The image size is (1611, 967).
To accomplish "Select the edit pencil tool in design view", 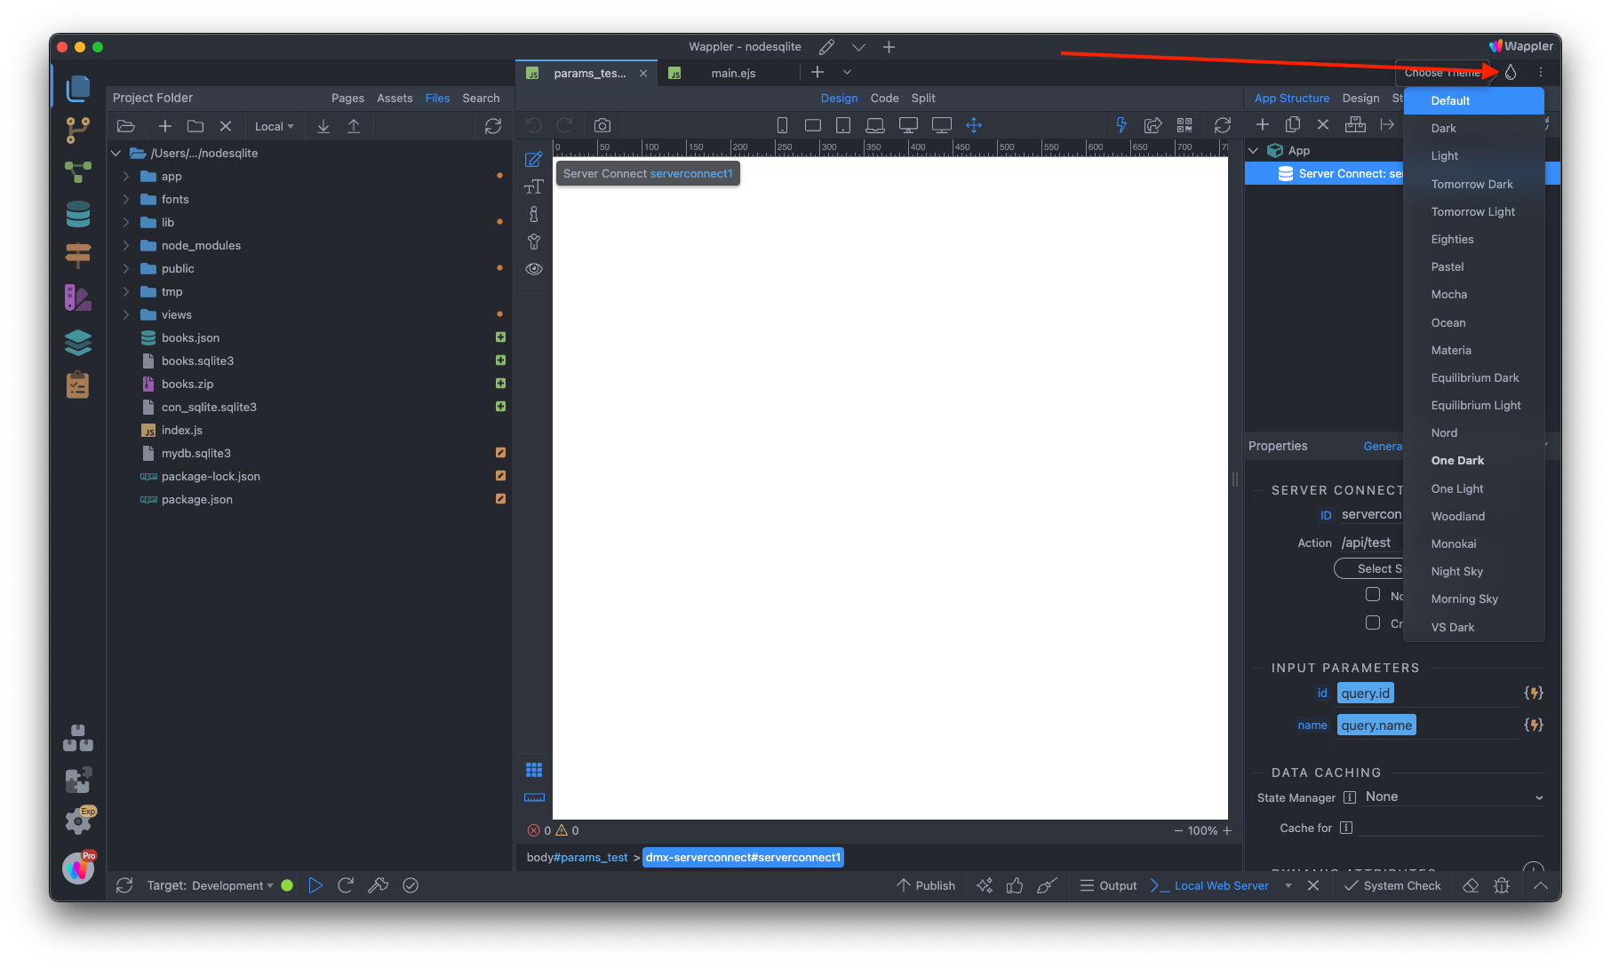I will [534, 160].
